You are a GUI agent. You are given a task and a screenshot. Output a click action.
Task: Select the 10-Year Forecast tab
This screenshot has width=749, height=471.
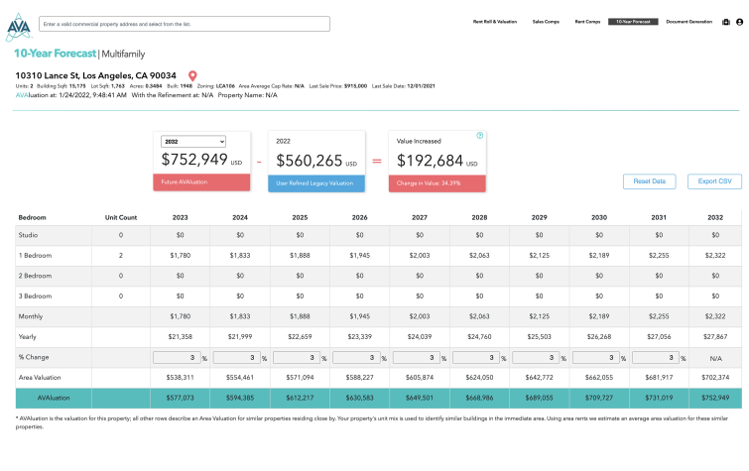[x=632, y=21]
